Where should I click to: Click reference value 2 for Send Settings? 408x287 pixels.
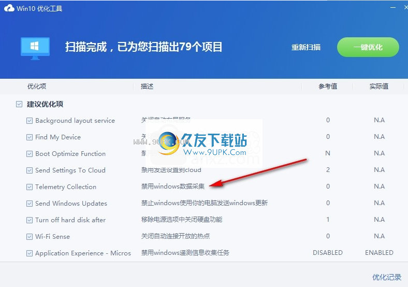[328, 170]
